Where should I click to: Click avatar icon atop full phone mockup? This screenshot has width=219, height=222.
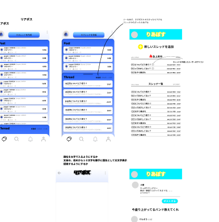point(66,33)
